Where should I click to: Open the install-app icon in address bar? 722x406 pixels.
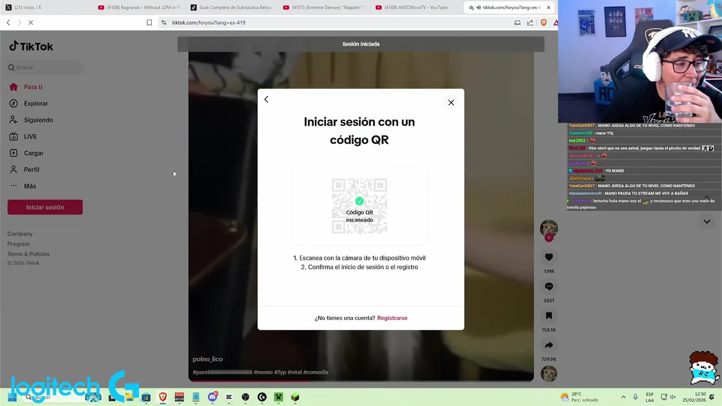[517, 23]
